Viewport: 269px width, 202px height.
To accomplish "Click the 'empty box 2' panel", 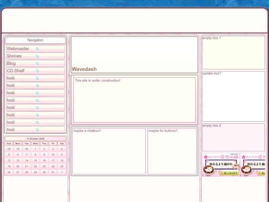I will pos(234,137).
